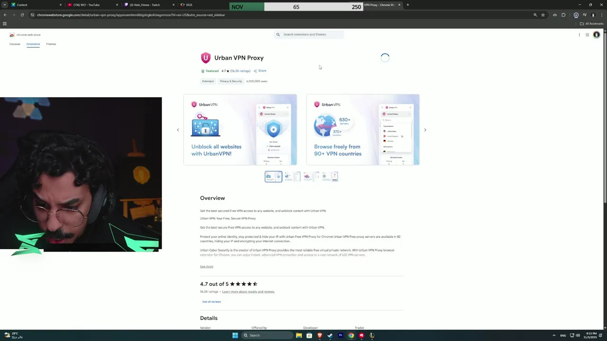Open the Browse freely from 90+ countries image
The image size is (607, 341).
click(363, 130)
